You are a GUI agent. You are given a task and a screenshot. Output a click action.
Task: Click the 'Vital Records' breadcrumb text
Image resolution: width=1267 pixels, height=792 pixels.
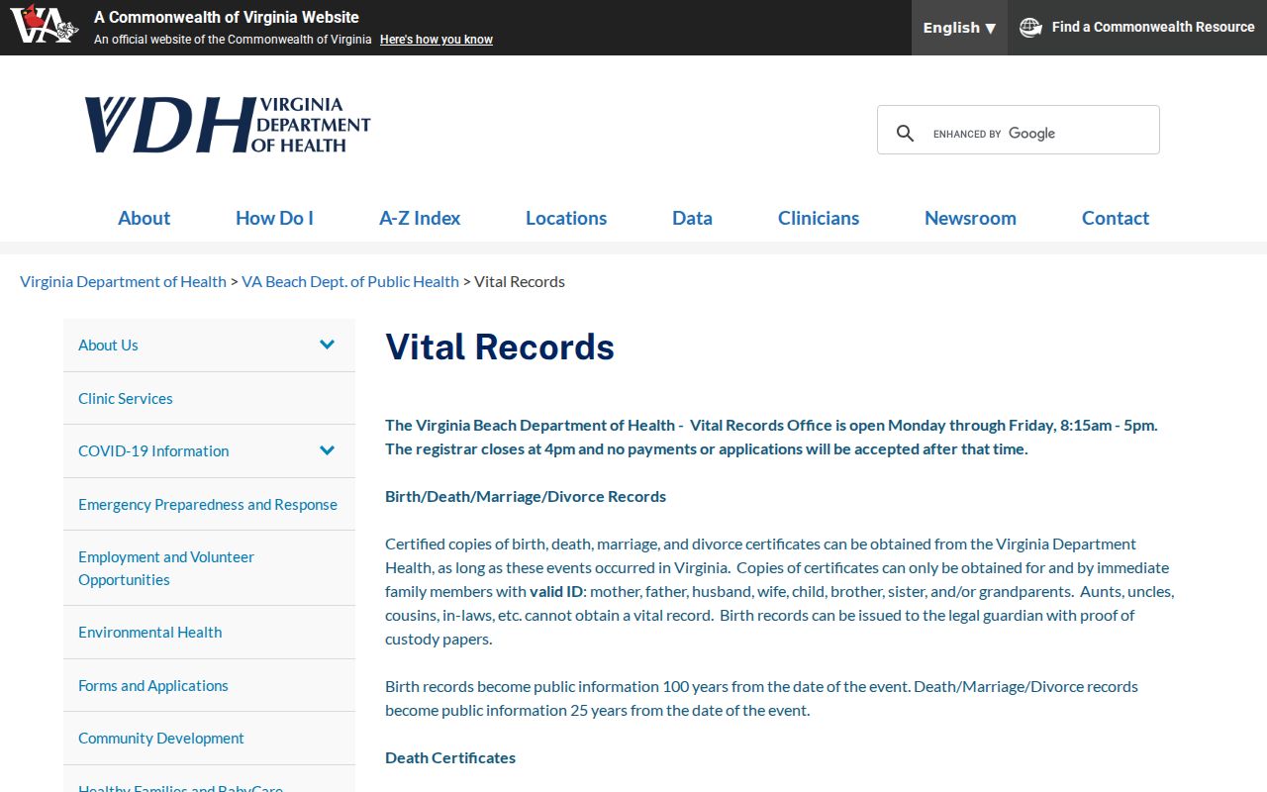(520, 281)
